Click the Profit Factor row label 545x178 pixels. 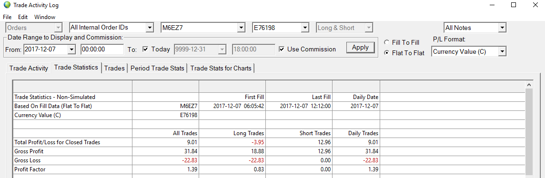pos(30,170)
